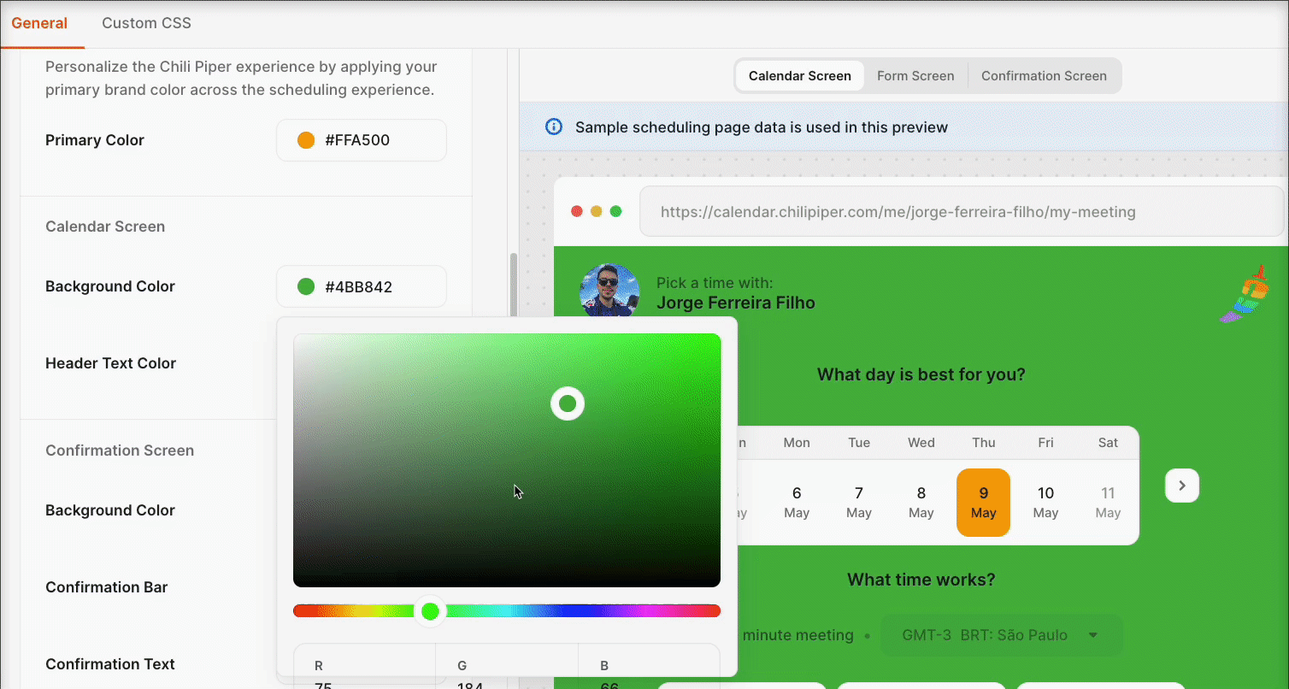Click the sample scheduling data notice text
The height and width of the screenshot is (689, 1289).
coord(762,127)
